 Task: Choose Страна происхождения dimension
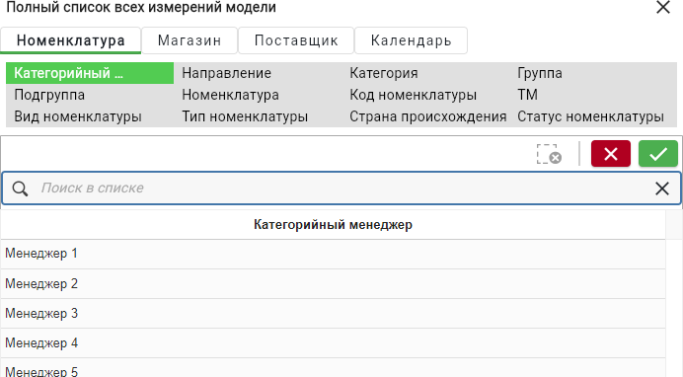(x=427, y=116)
